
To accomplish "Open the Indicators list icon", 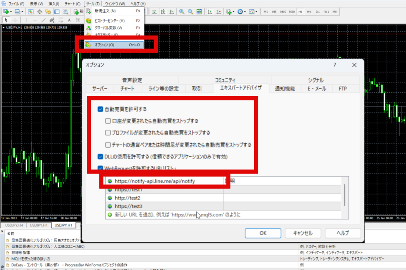I will click(229, 11).
